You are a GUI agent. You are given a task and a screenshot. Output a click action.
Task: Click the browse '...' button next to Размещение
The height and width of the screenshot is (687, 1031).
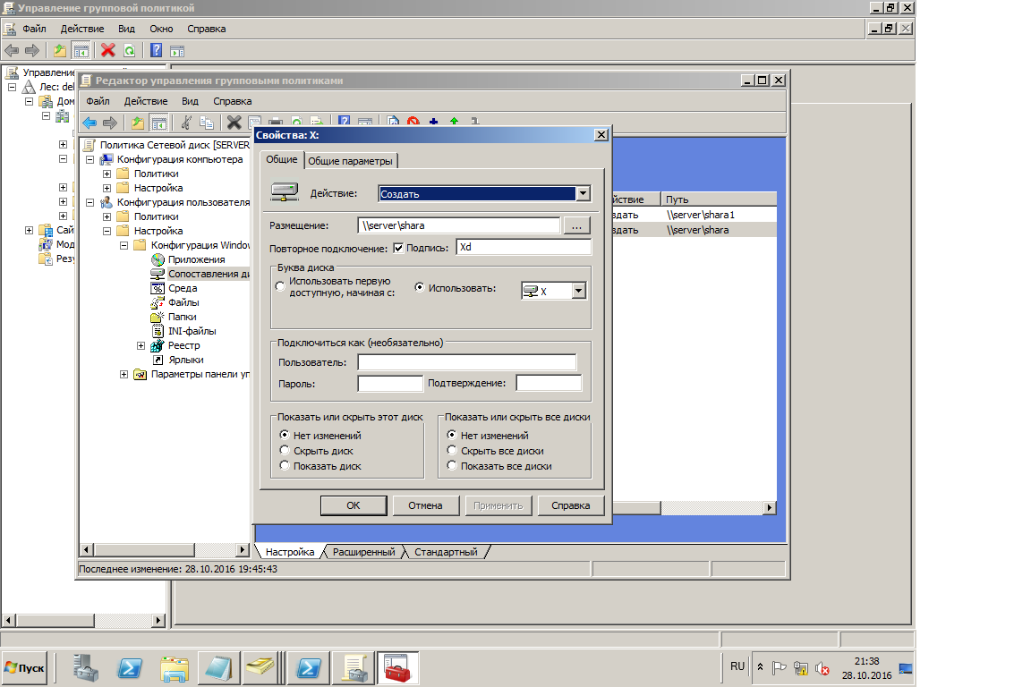[x=576, y=225]
